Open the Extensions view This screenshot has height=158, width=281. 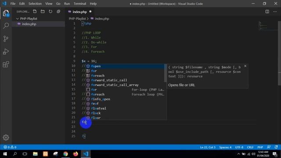[6, 65]
